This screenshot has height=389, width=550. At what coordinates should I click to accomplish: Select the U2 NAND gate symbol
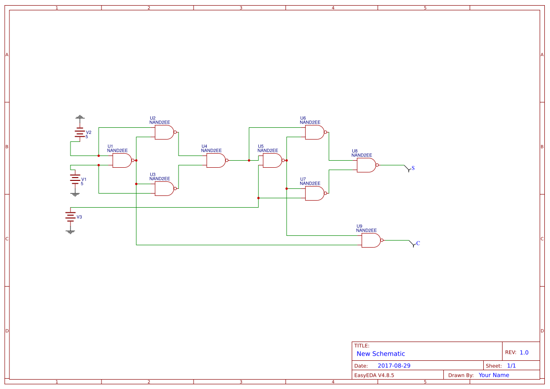pos(165,132)
